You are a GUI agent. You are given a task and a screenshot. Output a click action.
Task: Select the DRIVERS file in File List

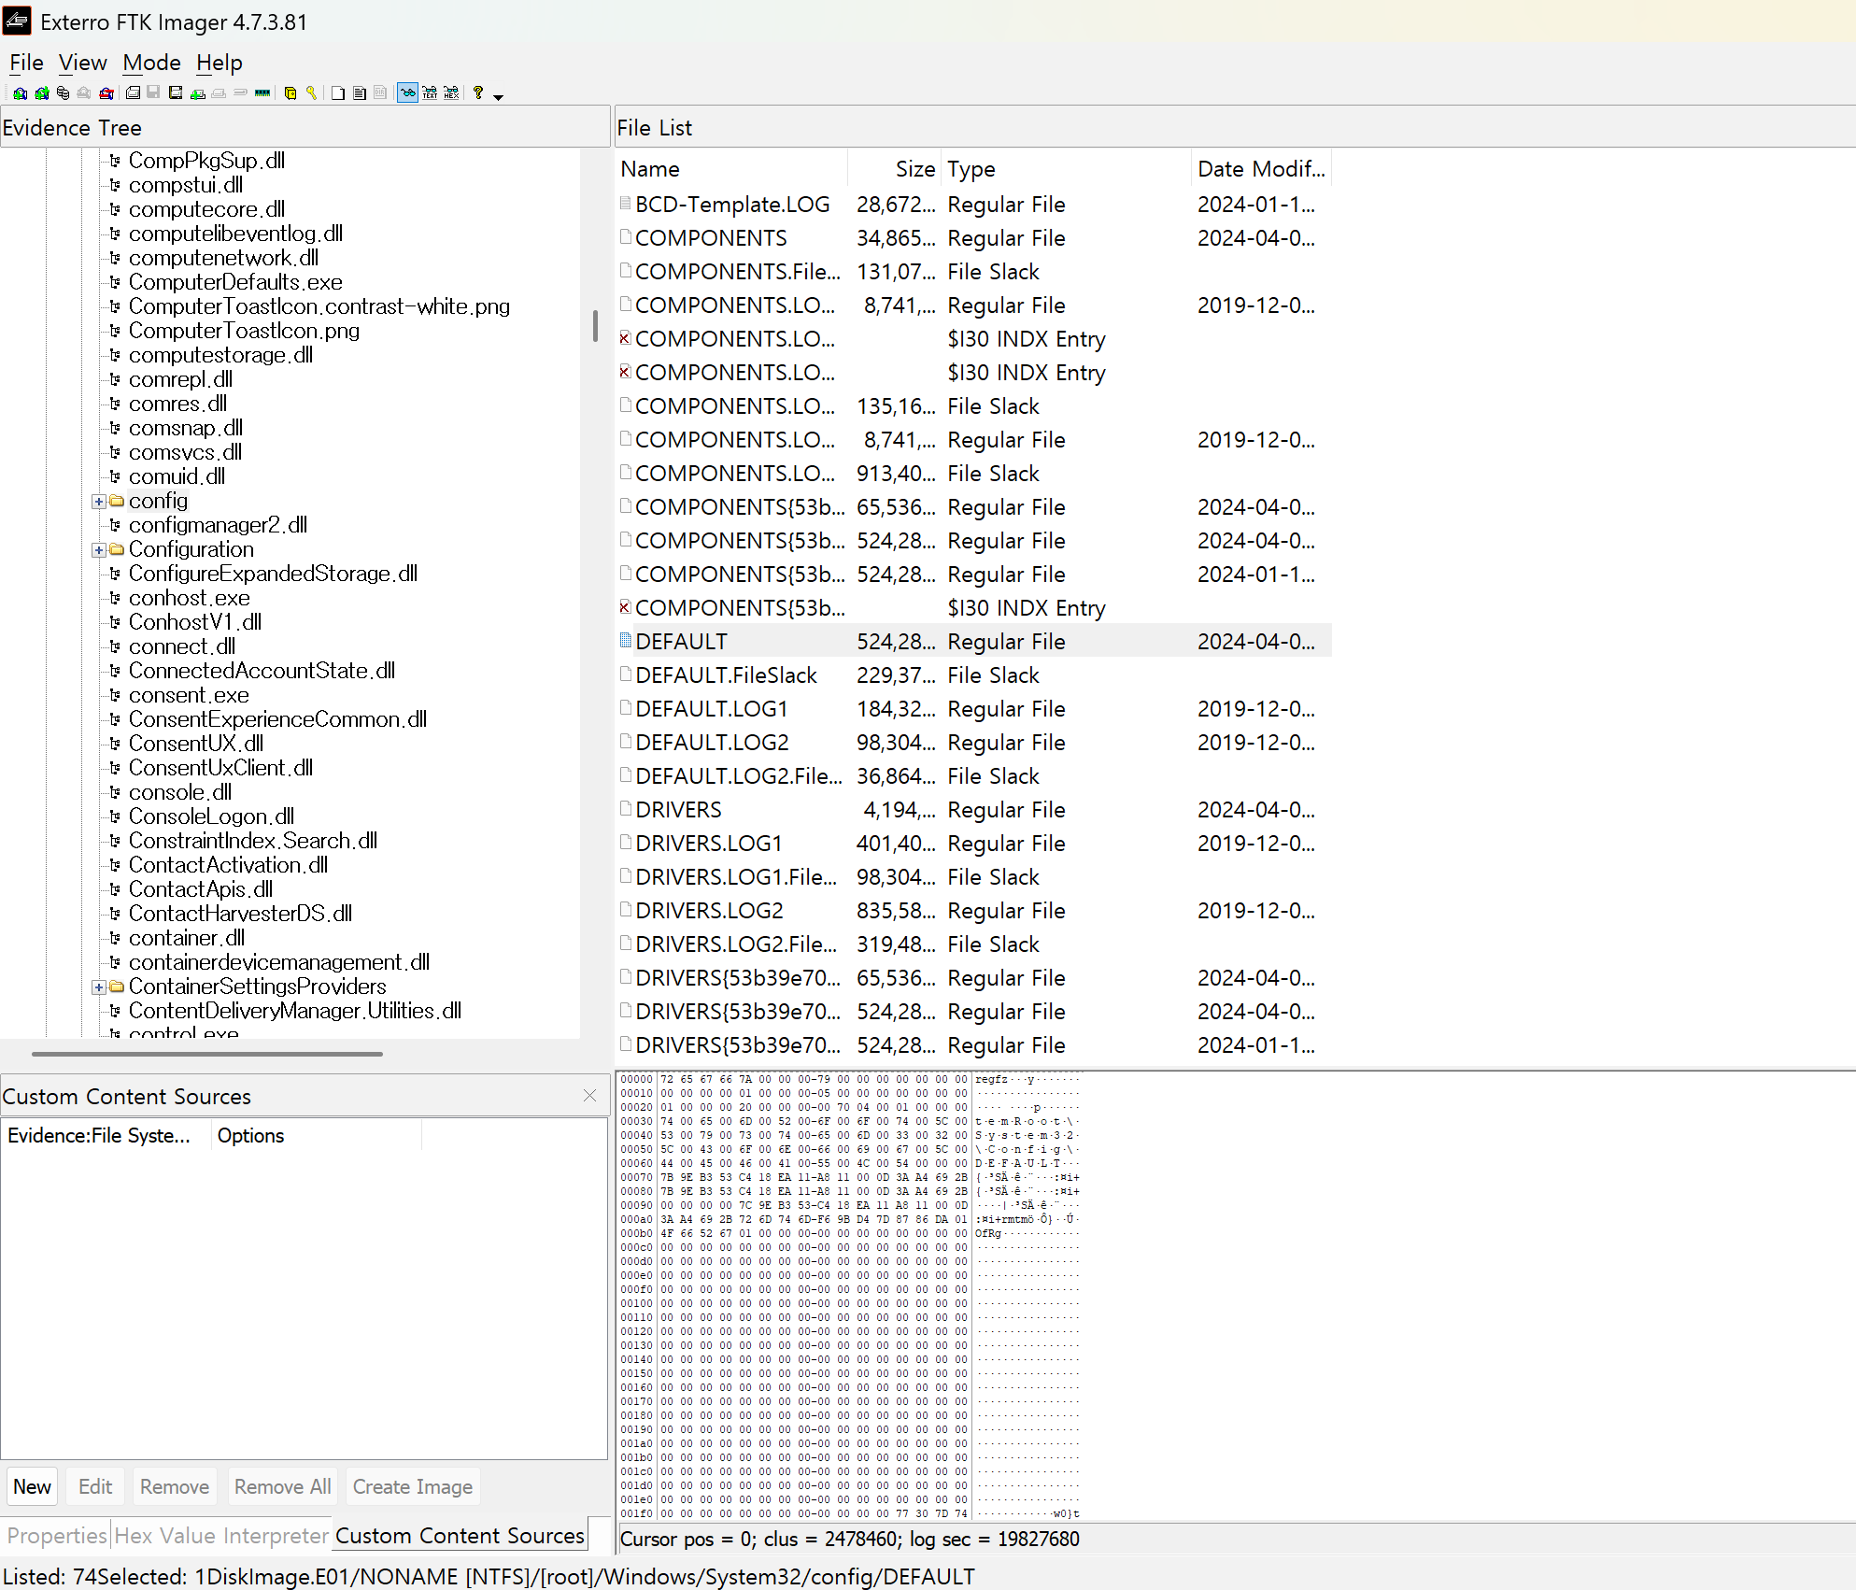coord(678,810)
